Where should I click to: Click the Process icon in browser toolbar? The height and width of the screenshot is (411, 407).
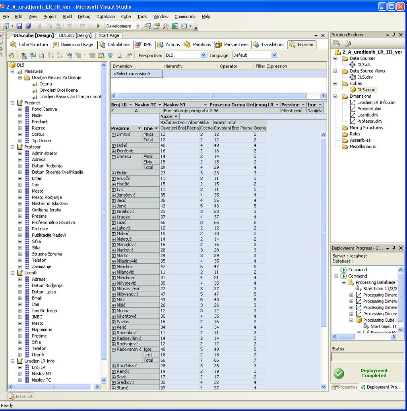pos(11,55)
